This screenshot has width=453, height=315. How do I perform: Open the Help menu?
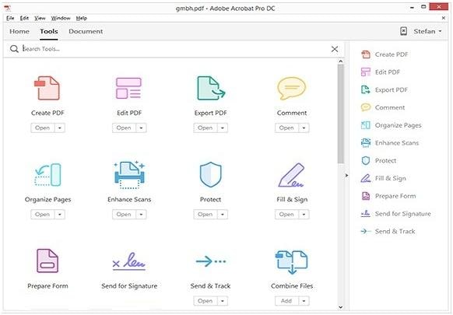[x=82, y=18]
